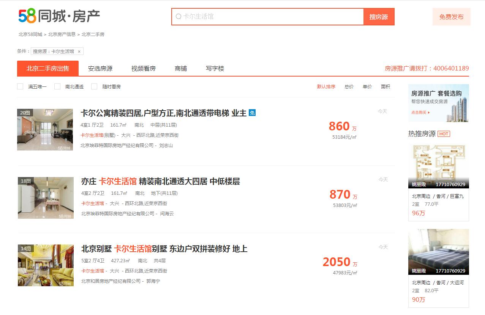The width and height of the screenshot is (485, 315).
Task: Toggle the 随时看房 checkbox
Action: (94, 86)
